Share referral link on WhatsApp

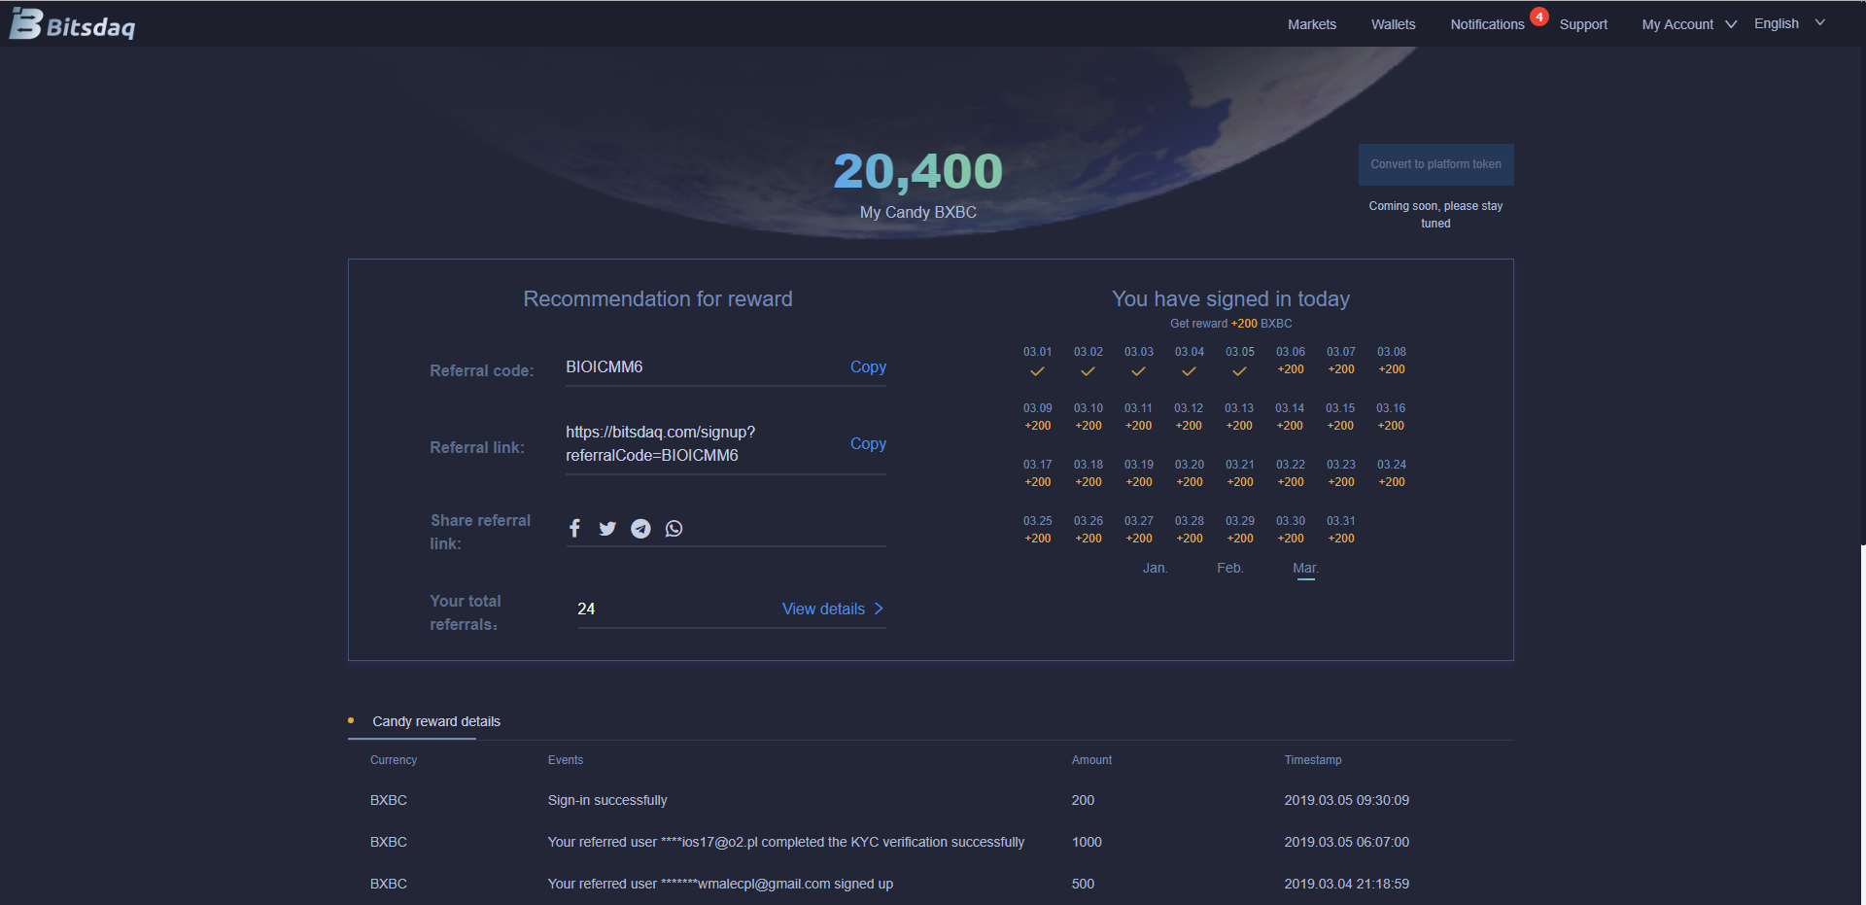[674, 528]
